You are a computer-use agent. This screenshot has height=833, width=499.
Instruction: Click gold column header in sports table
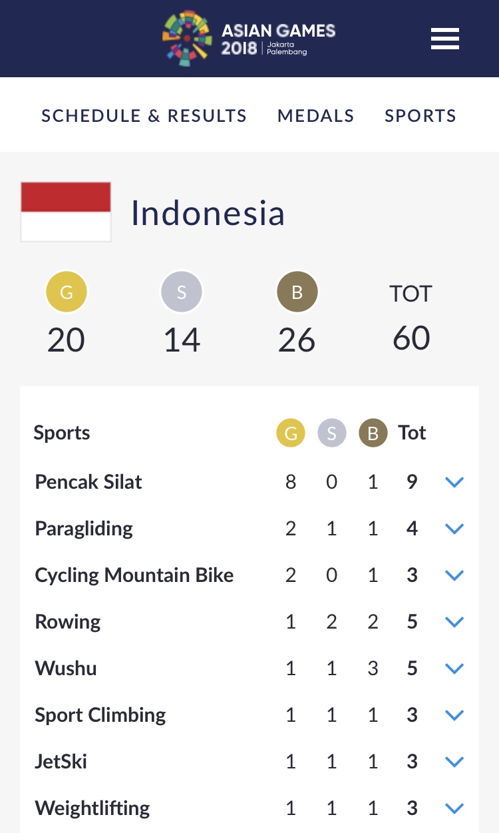pos(291,433)
